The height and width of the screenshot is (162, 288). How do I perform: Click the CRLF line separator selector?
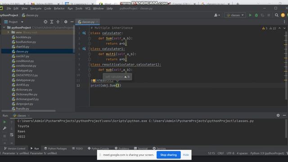[x=220, y=153]
